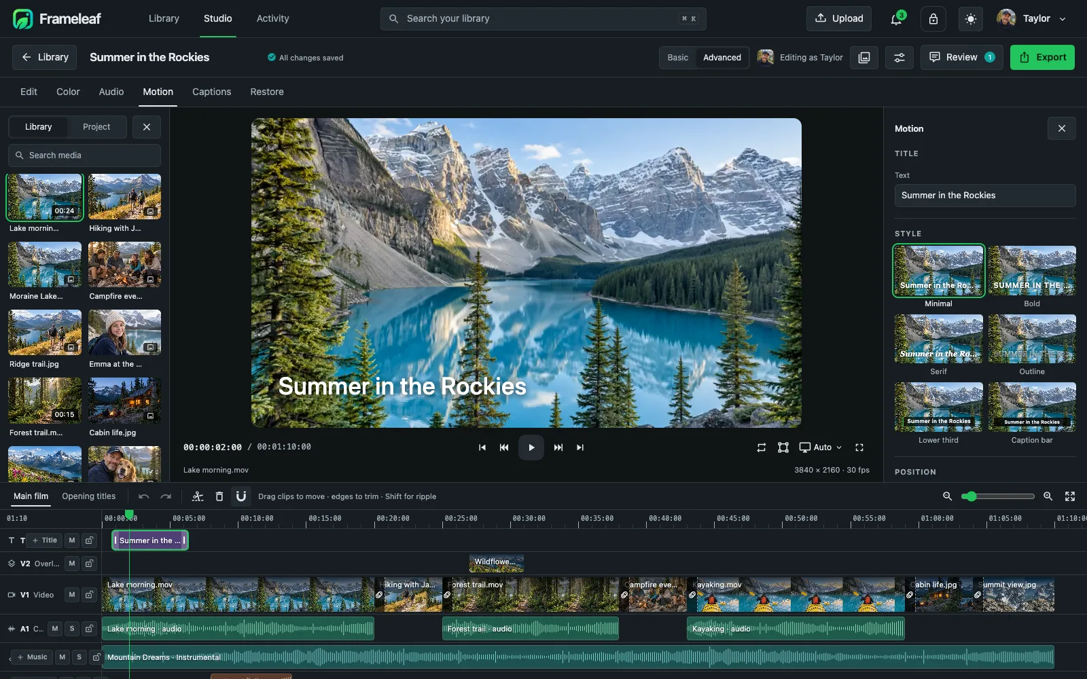Screen dimensions: 1087x679
Task: Open the Review panel
Action: click(x=961, y=58)
